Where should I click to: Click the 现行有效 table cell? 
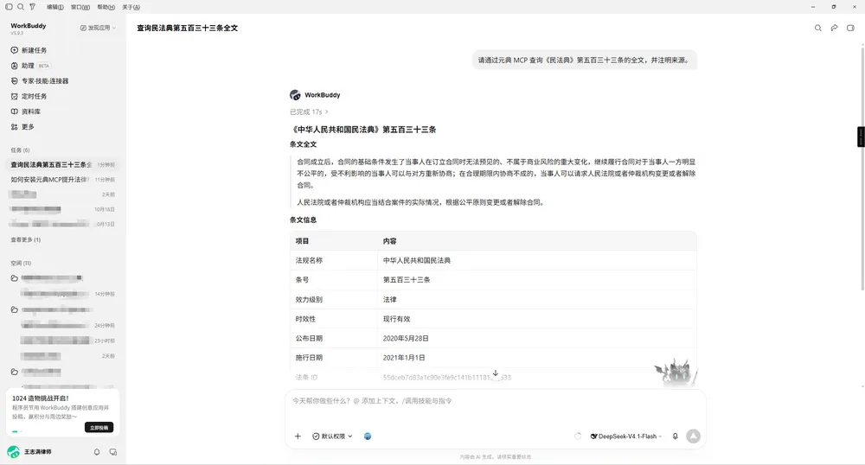(x=537, y=319)
